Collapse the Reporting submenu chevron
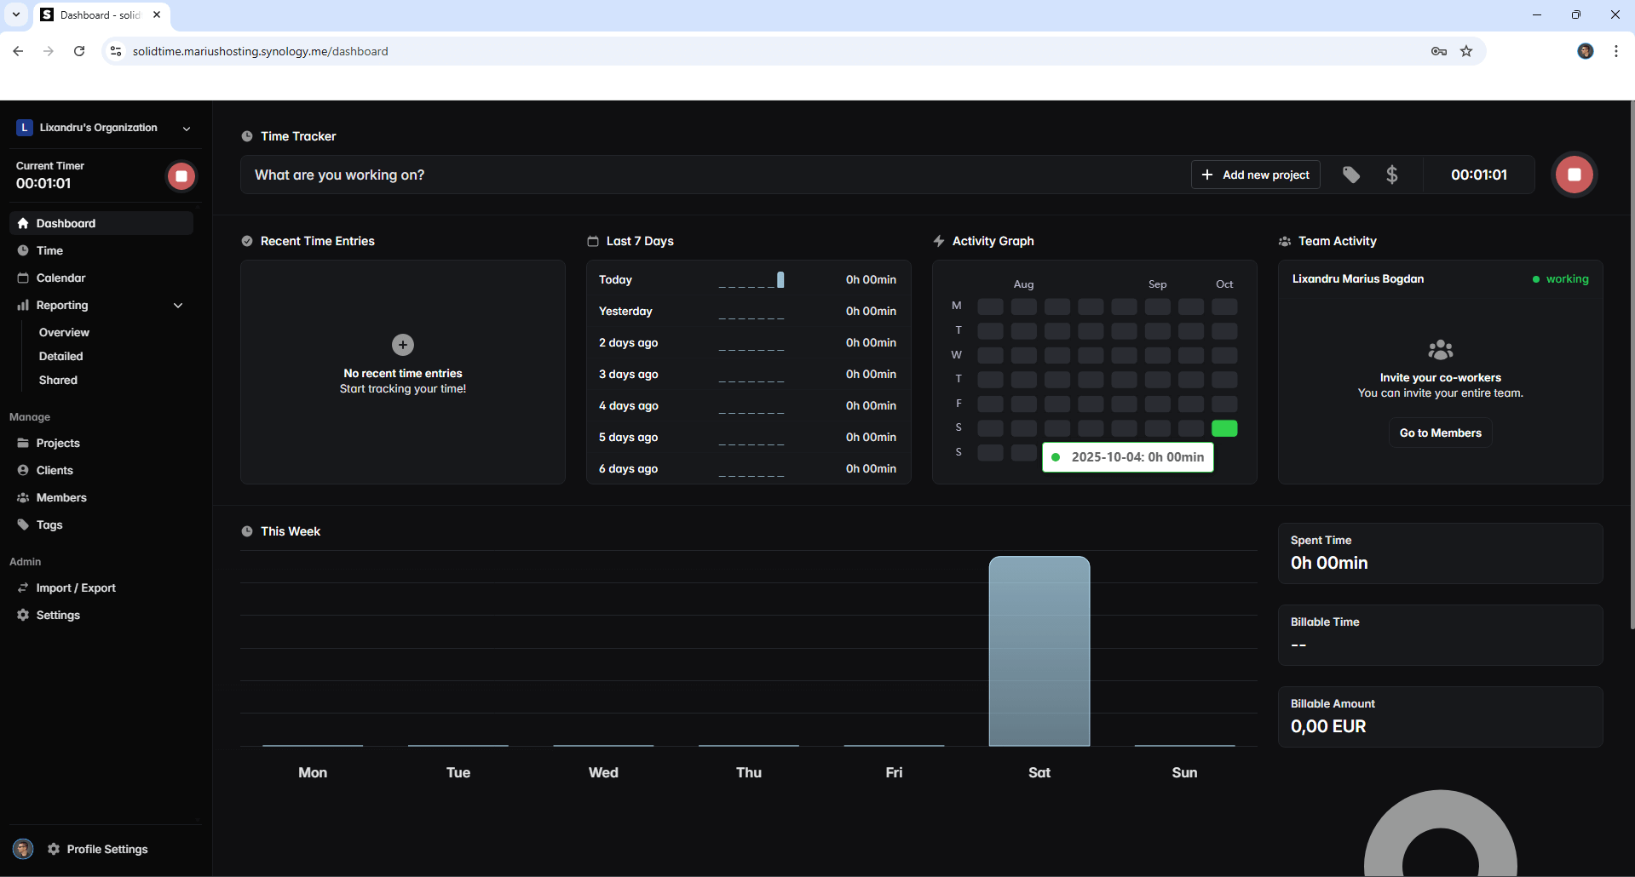 click(178, 305)
